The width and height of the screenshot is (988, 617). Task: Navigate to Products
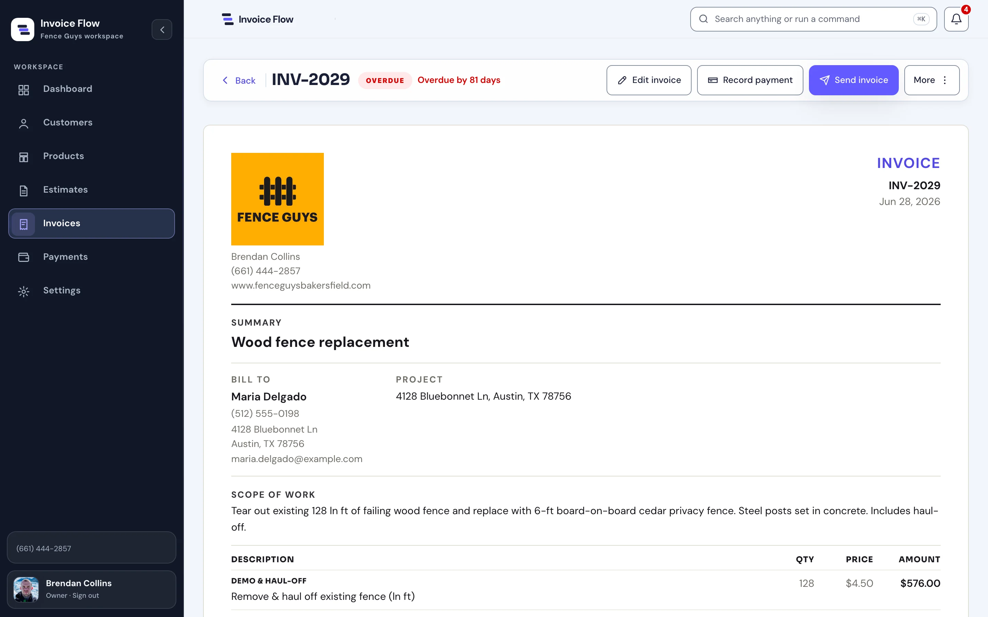[x=92, y=156]
